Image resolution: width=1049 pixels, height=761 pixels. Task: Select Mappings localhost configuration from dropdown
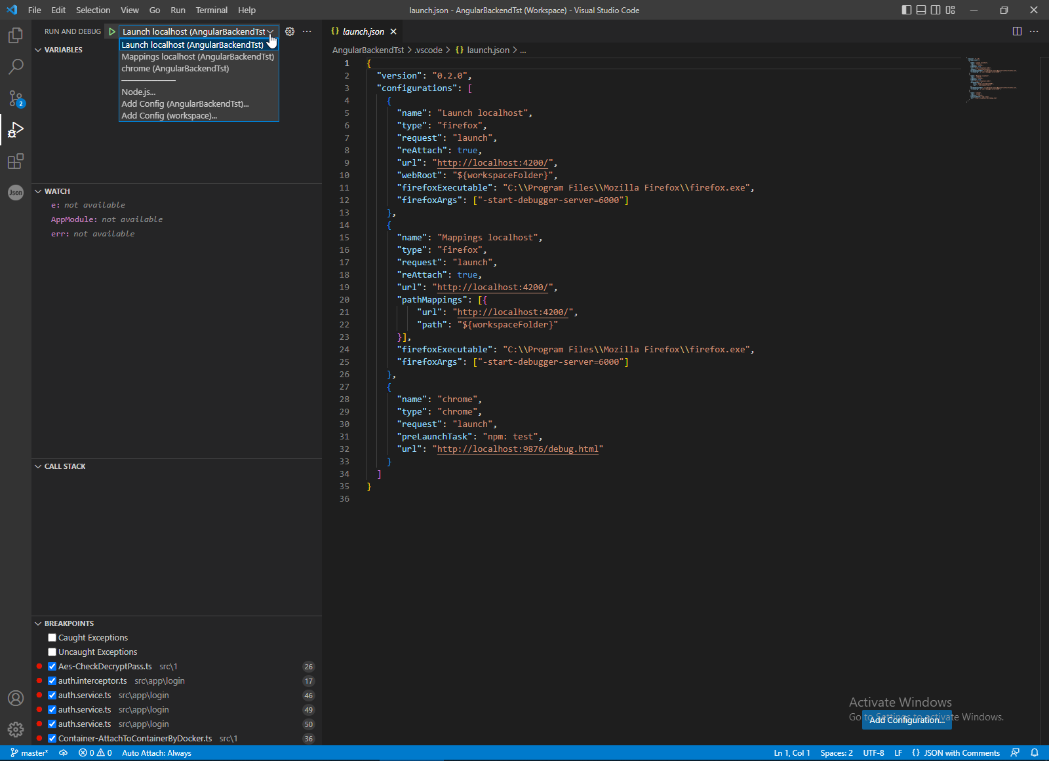tap(197, 57)
